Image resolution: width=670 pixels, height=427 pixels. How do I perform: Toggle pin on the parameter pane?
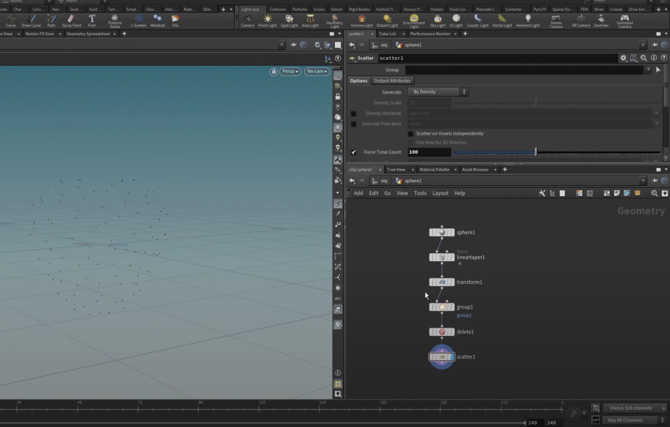tap(654, 45)
